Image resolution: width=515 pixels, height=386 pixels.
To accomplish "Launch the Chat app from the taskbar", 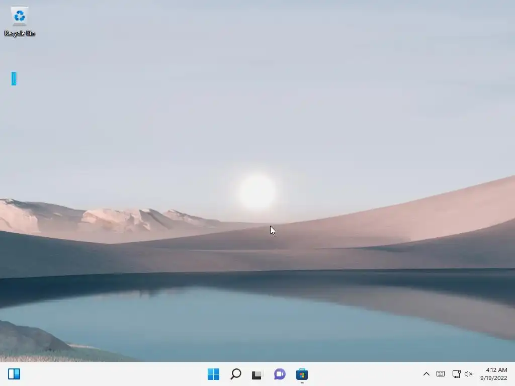I will tap(280, 374).
